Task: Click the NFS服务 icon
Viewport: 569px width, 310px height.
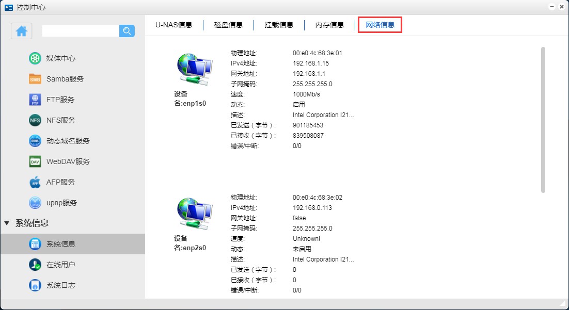Action: 35,120
